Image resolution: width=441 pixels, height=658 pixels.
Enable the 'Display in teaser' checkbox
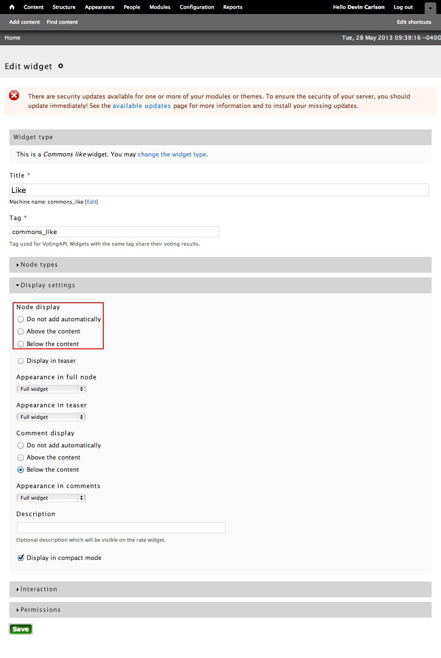point(21,361)
